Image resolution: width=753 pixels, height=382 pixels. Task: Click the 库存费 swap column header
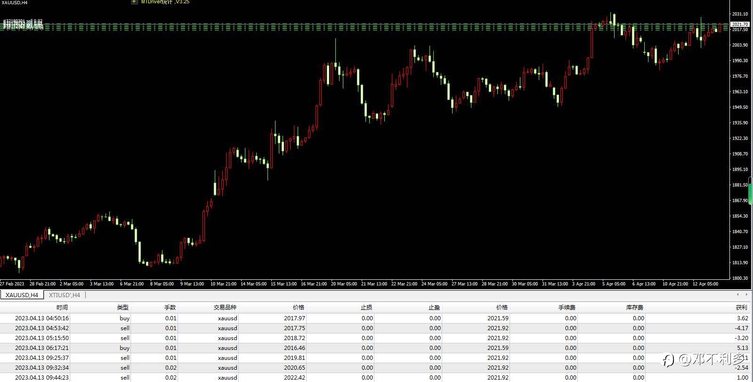[635, 307]
